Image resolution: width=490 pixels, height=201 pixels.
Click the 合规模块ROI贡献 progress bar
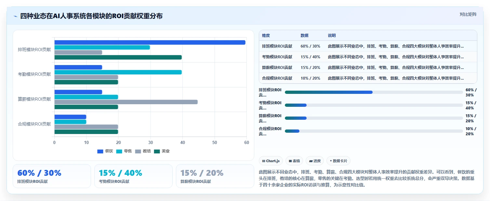point(374,131)
